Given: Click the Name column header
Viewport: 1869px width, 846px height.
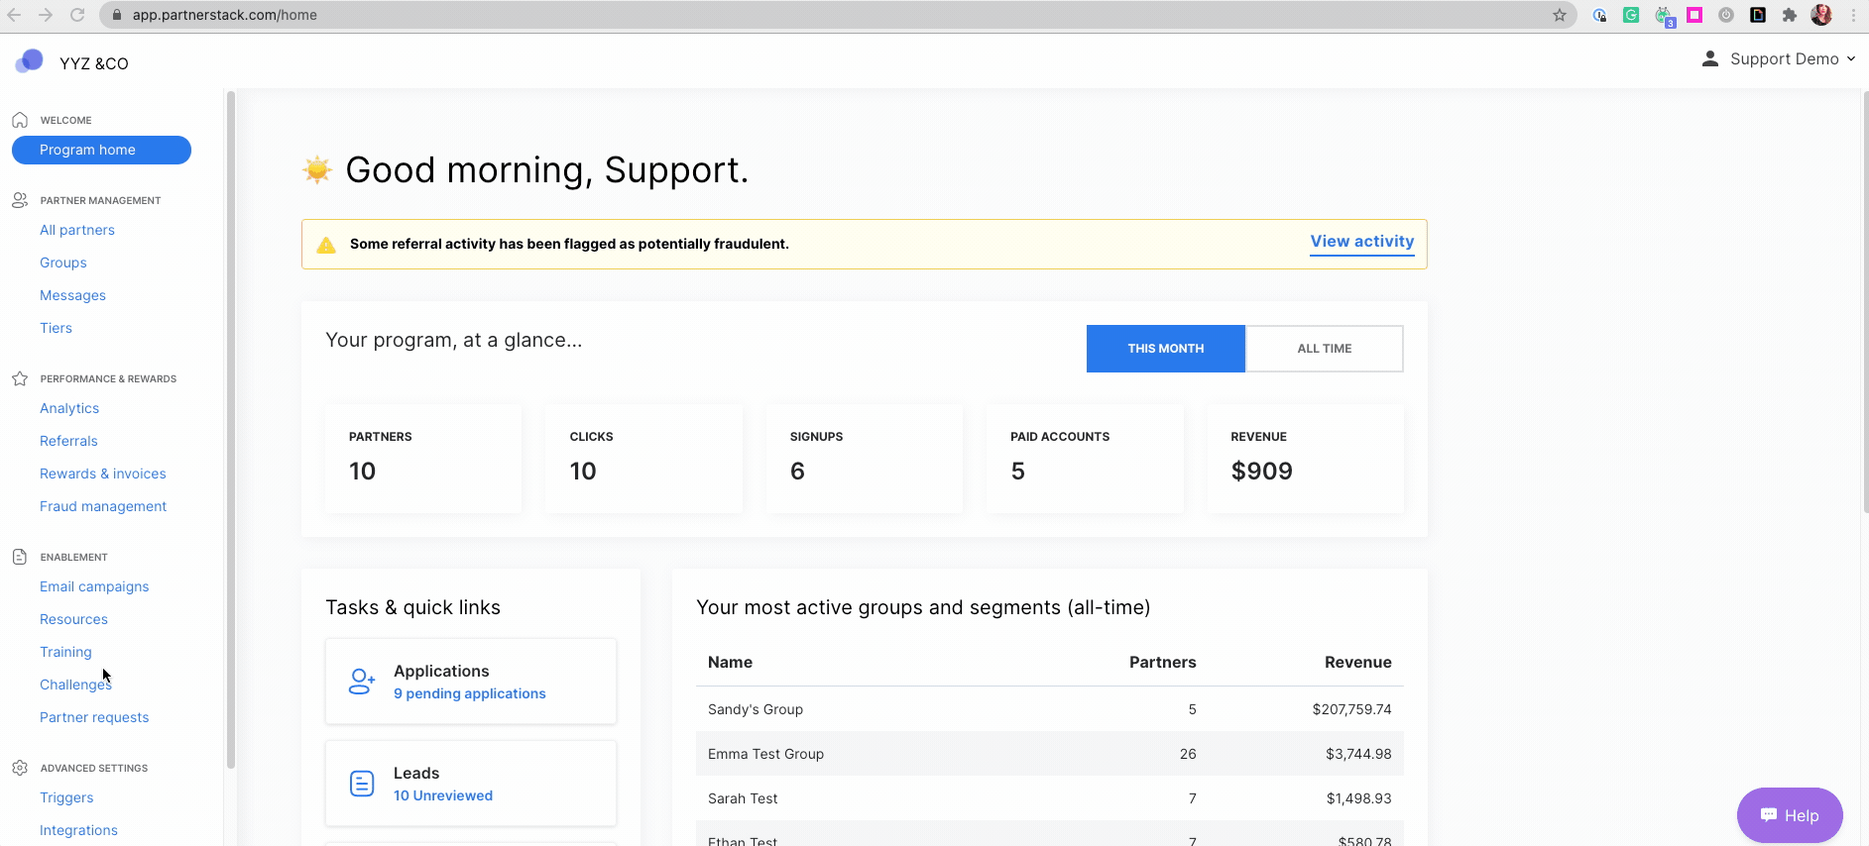Looking at the screenshot, I should [730, 662].
